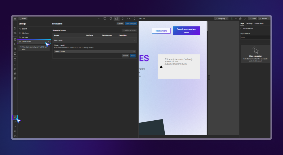Click the Save button for new locale

click(x=133, y=56)
